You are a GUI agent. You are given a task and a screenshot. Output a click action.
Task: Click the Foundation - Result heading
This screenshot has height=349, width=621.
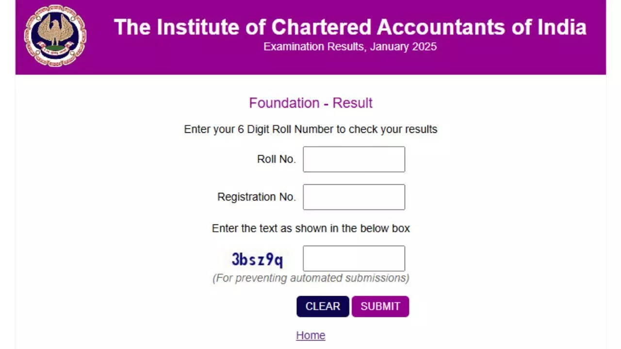point(310,103)
